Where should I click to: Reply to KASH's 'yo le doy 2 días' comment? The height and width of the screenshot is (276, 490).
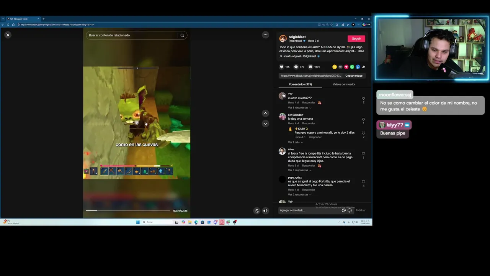tap(315, 137)
